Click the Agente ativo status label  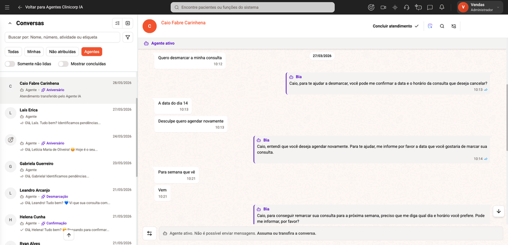tap(163, 43)
